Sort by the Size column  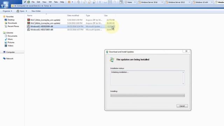click(x=106, y=15)
